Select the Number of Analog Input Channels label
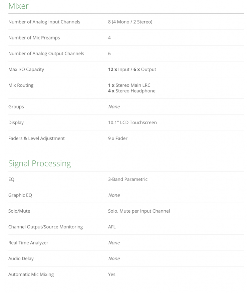The height and width of the screenshot is (293, 247). pyautogui.click(x=44, y=22)
